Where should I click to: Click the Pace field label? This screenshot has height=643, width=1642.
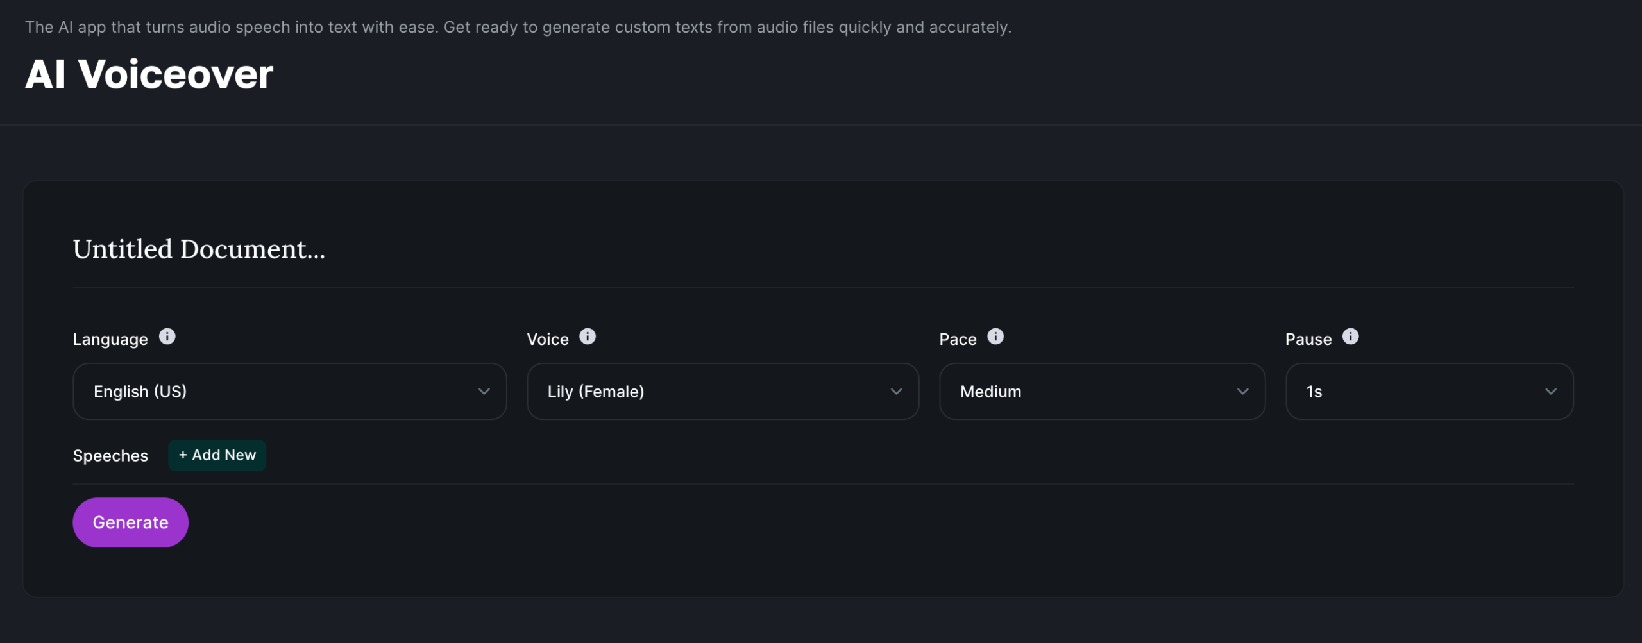click(x=958, y=339)
